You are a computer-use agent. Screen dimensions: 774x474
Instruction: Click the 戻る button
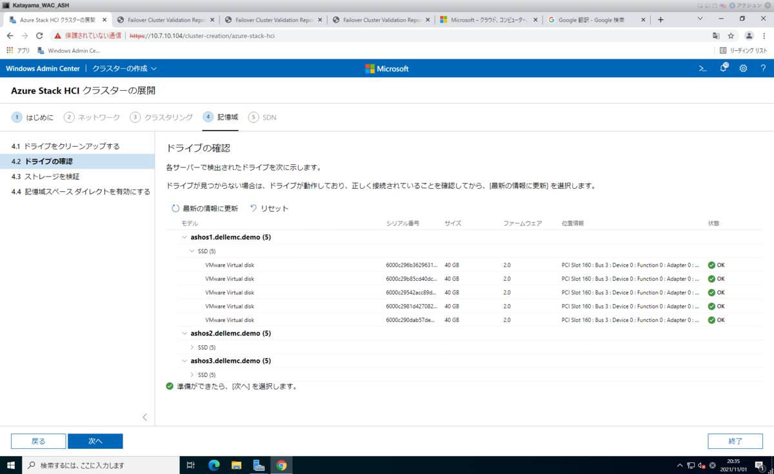pyautogui.click(x=38, y=441)
